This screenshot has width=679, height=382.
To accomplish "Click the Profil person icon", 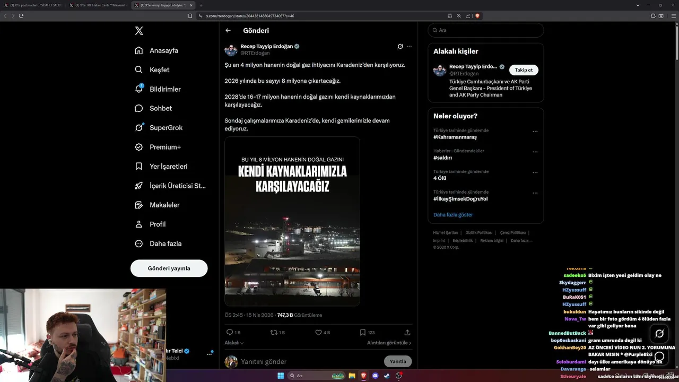I will pyautogui.click(x=139, y=224).
